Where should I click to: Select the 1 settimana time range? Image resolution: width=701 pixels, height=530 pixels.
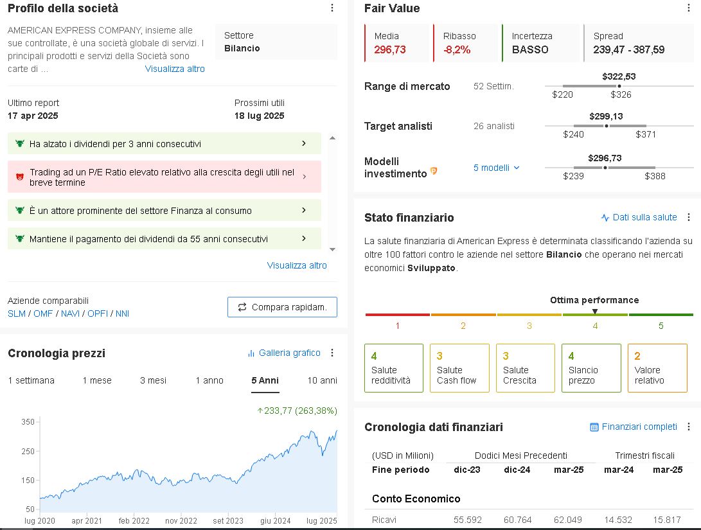pyautogui.click(x=31, y=380)
